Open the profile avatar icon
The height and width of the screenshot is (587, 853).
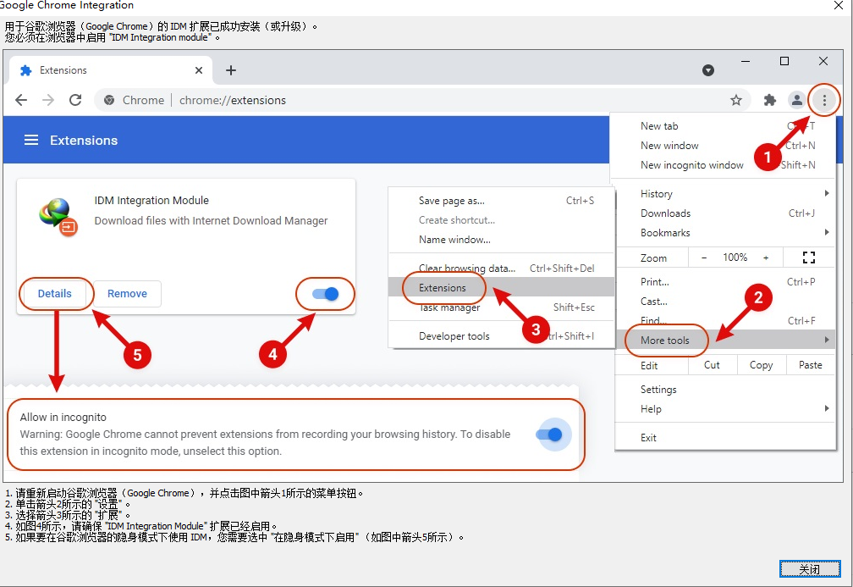[x=797, y=100]
